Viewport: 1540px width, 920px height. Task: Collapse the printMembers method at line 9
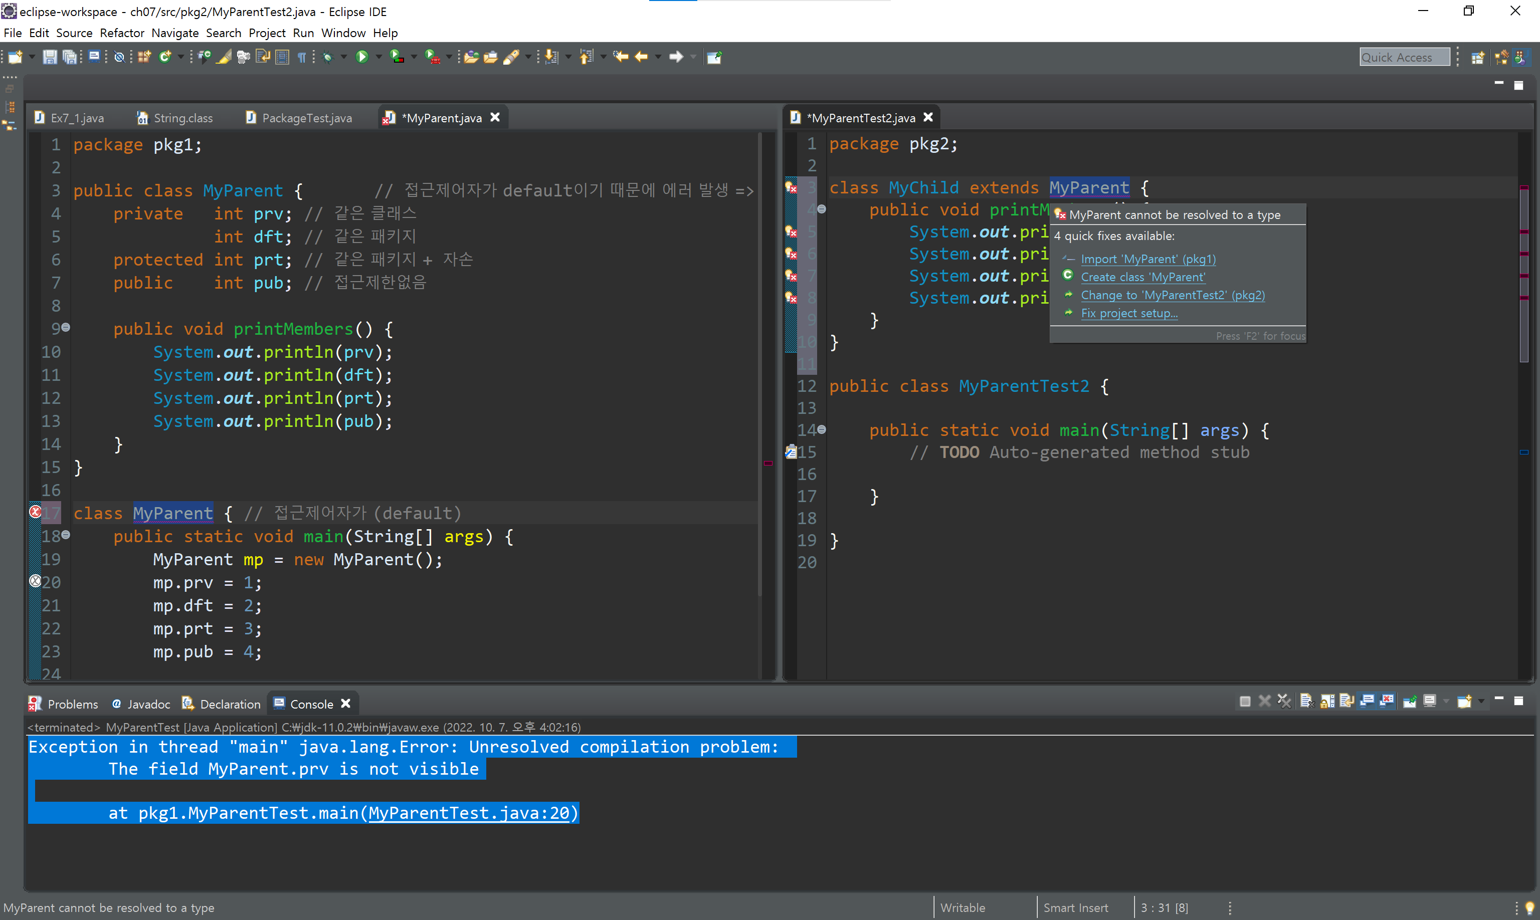coord(66,327)
